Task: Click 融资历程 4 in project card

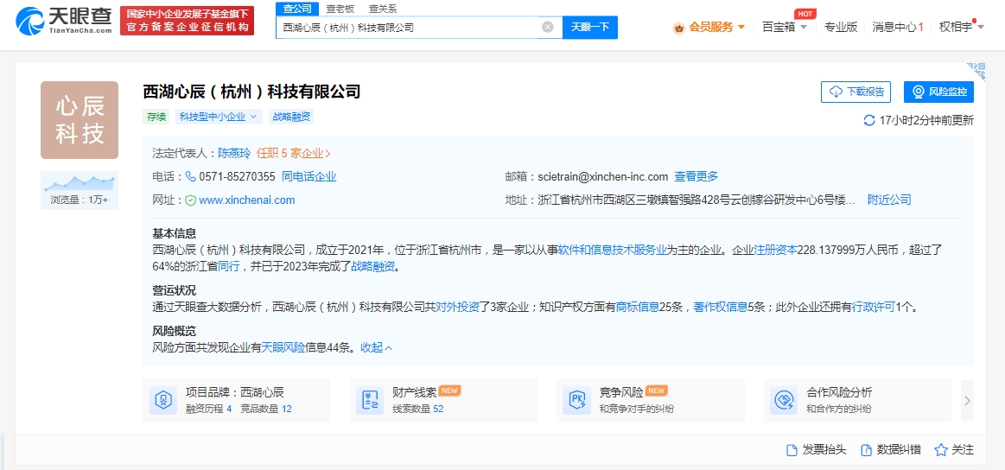Action: pyautogui.click(x=209, y=409)
